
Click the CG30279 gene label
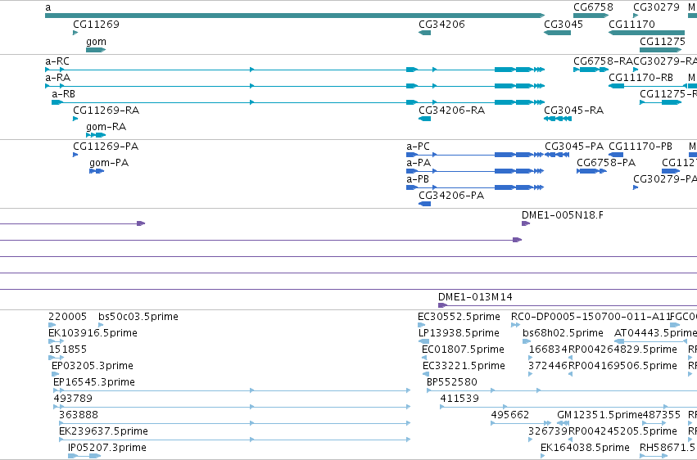tap(656, 7)
